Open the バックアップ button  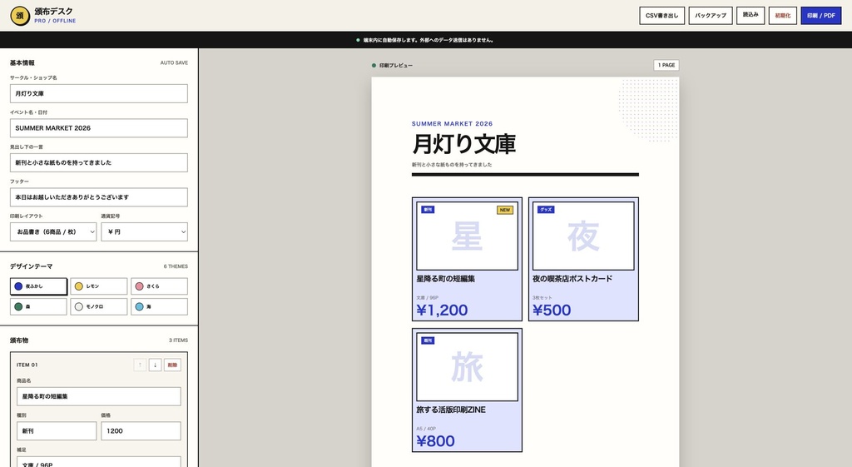pos(711,16)
